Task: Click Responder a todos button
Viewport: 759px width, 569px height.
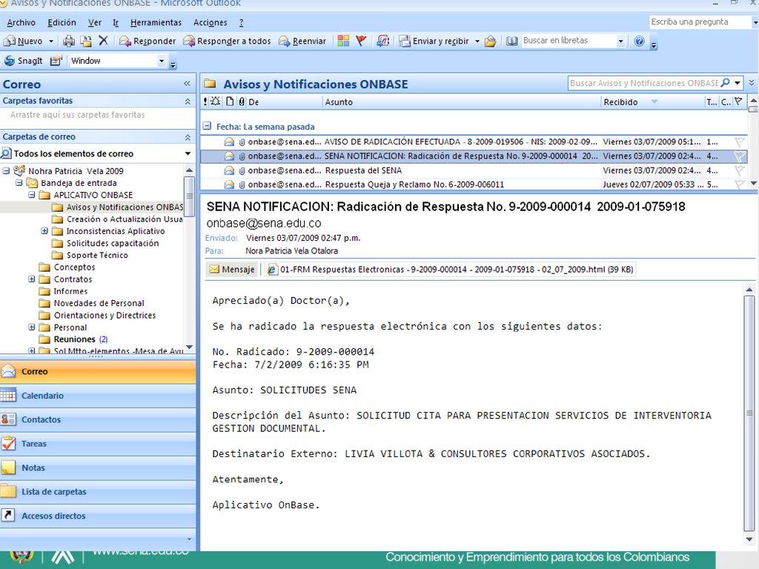Action: (227, 41)
